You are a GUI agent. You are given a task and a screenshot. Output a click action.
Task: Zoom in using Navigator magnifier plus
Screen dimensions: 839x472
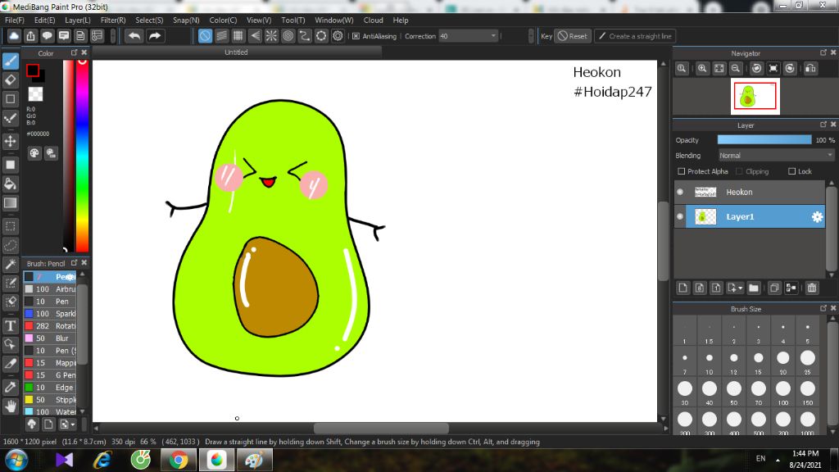(x=702, y=69)
